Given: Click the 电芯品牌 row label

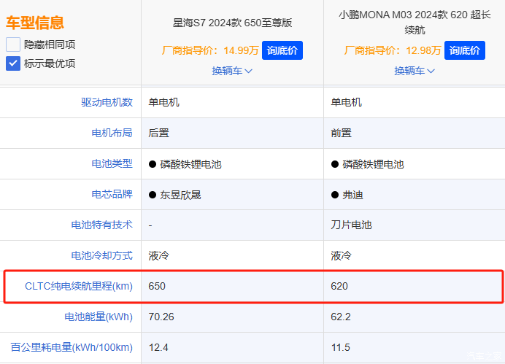Looking at the screenshot, I should (x=112, y=195).
